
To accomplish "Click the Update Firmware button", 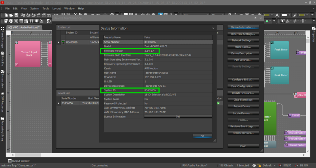I will pyautogui.click(x=243, y=93).
